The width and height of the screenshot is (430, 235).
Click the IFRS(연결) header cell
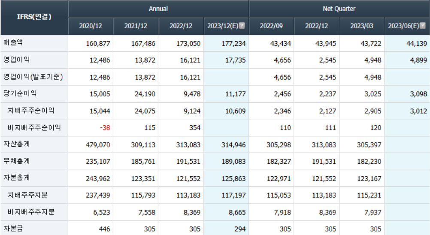34,17
